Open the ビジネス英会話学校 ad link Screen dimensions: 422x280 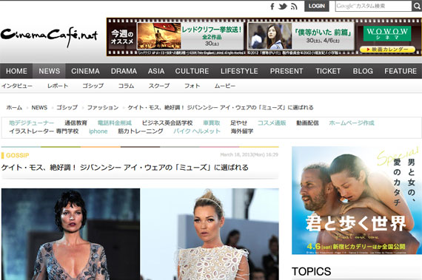167,123
